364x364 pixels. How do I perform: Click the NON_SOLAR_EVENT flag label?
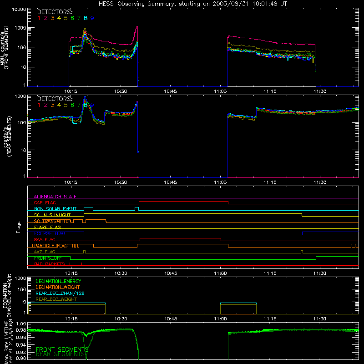point(55,209)
